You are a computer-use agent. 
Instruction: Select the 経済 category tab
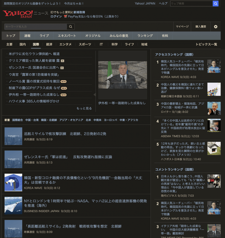click(49, 44)
